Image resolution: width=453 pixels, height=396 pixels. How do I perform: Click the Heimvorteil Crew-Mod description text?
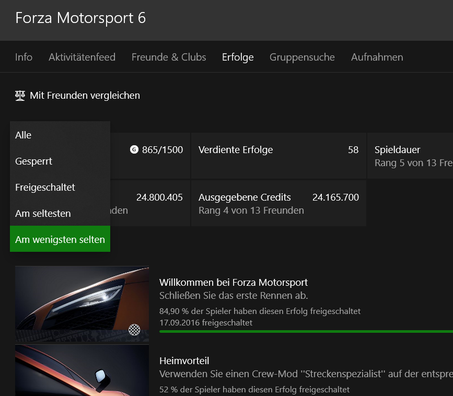[306, 374]
